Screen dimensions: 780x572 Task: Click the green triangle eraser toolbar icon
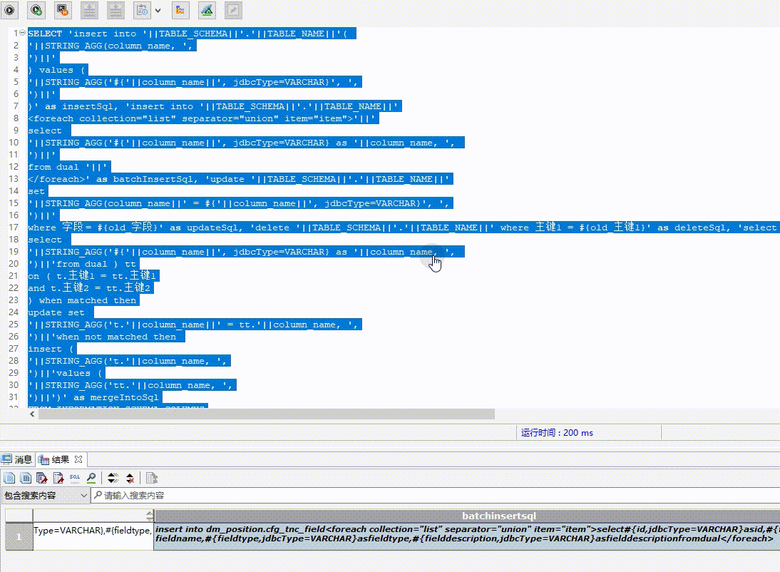click(x=207, y=10)
